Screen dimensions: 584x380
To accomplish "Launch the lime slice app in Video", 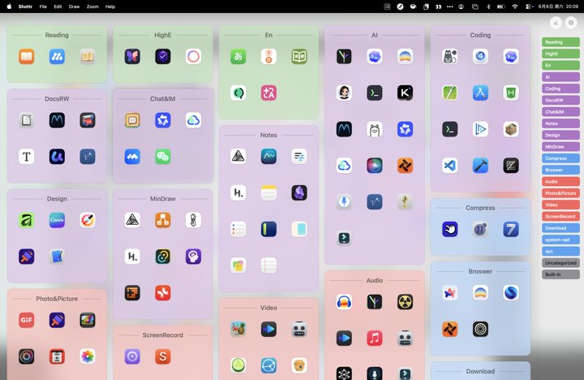I will coord(238,365).
